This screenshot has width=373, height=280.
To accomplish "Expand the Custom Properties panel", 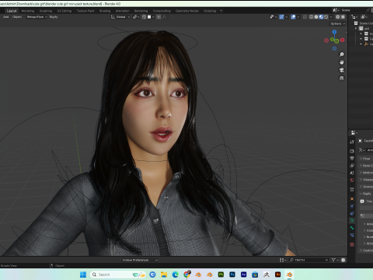I will click(366, 250).
